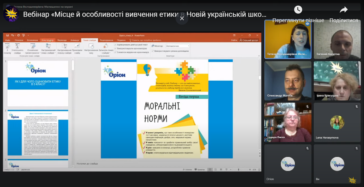364x187 pixels.
Task: Start slideshow from current slide icon
Action: tap(17, 46)
